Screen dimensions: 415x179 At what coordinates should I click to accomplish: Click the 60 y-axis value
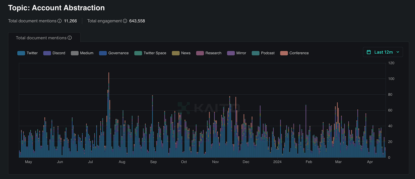pyautogui.click(x=390, y=110)
